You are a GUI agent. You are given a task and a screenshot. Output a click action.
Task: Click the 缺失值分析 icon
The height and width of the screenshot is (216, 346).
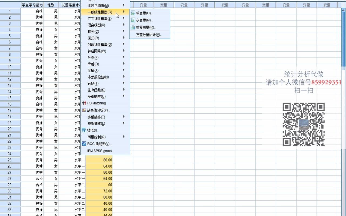click(x=84, y=110)
